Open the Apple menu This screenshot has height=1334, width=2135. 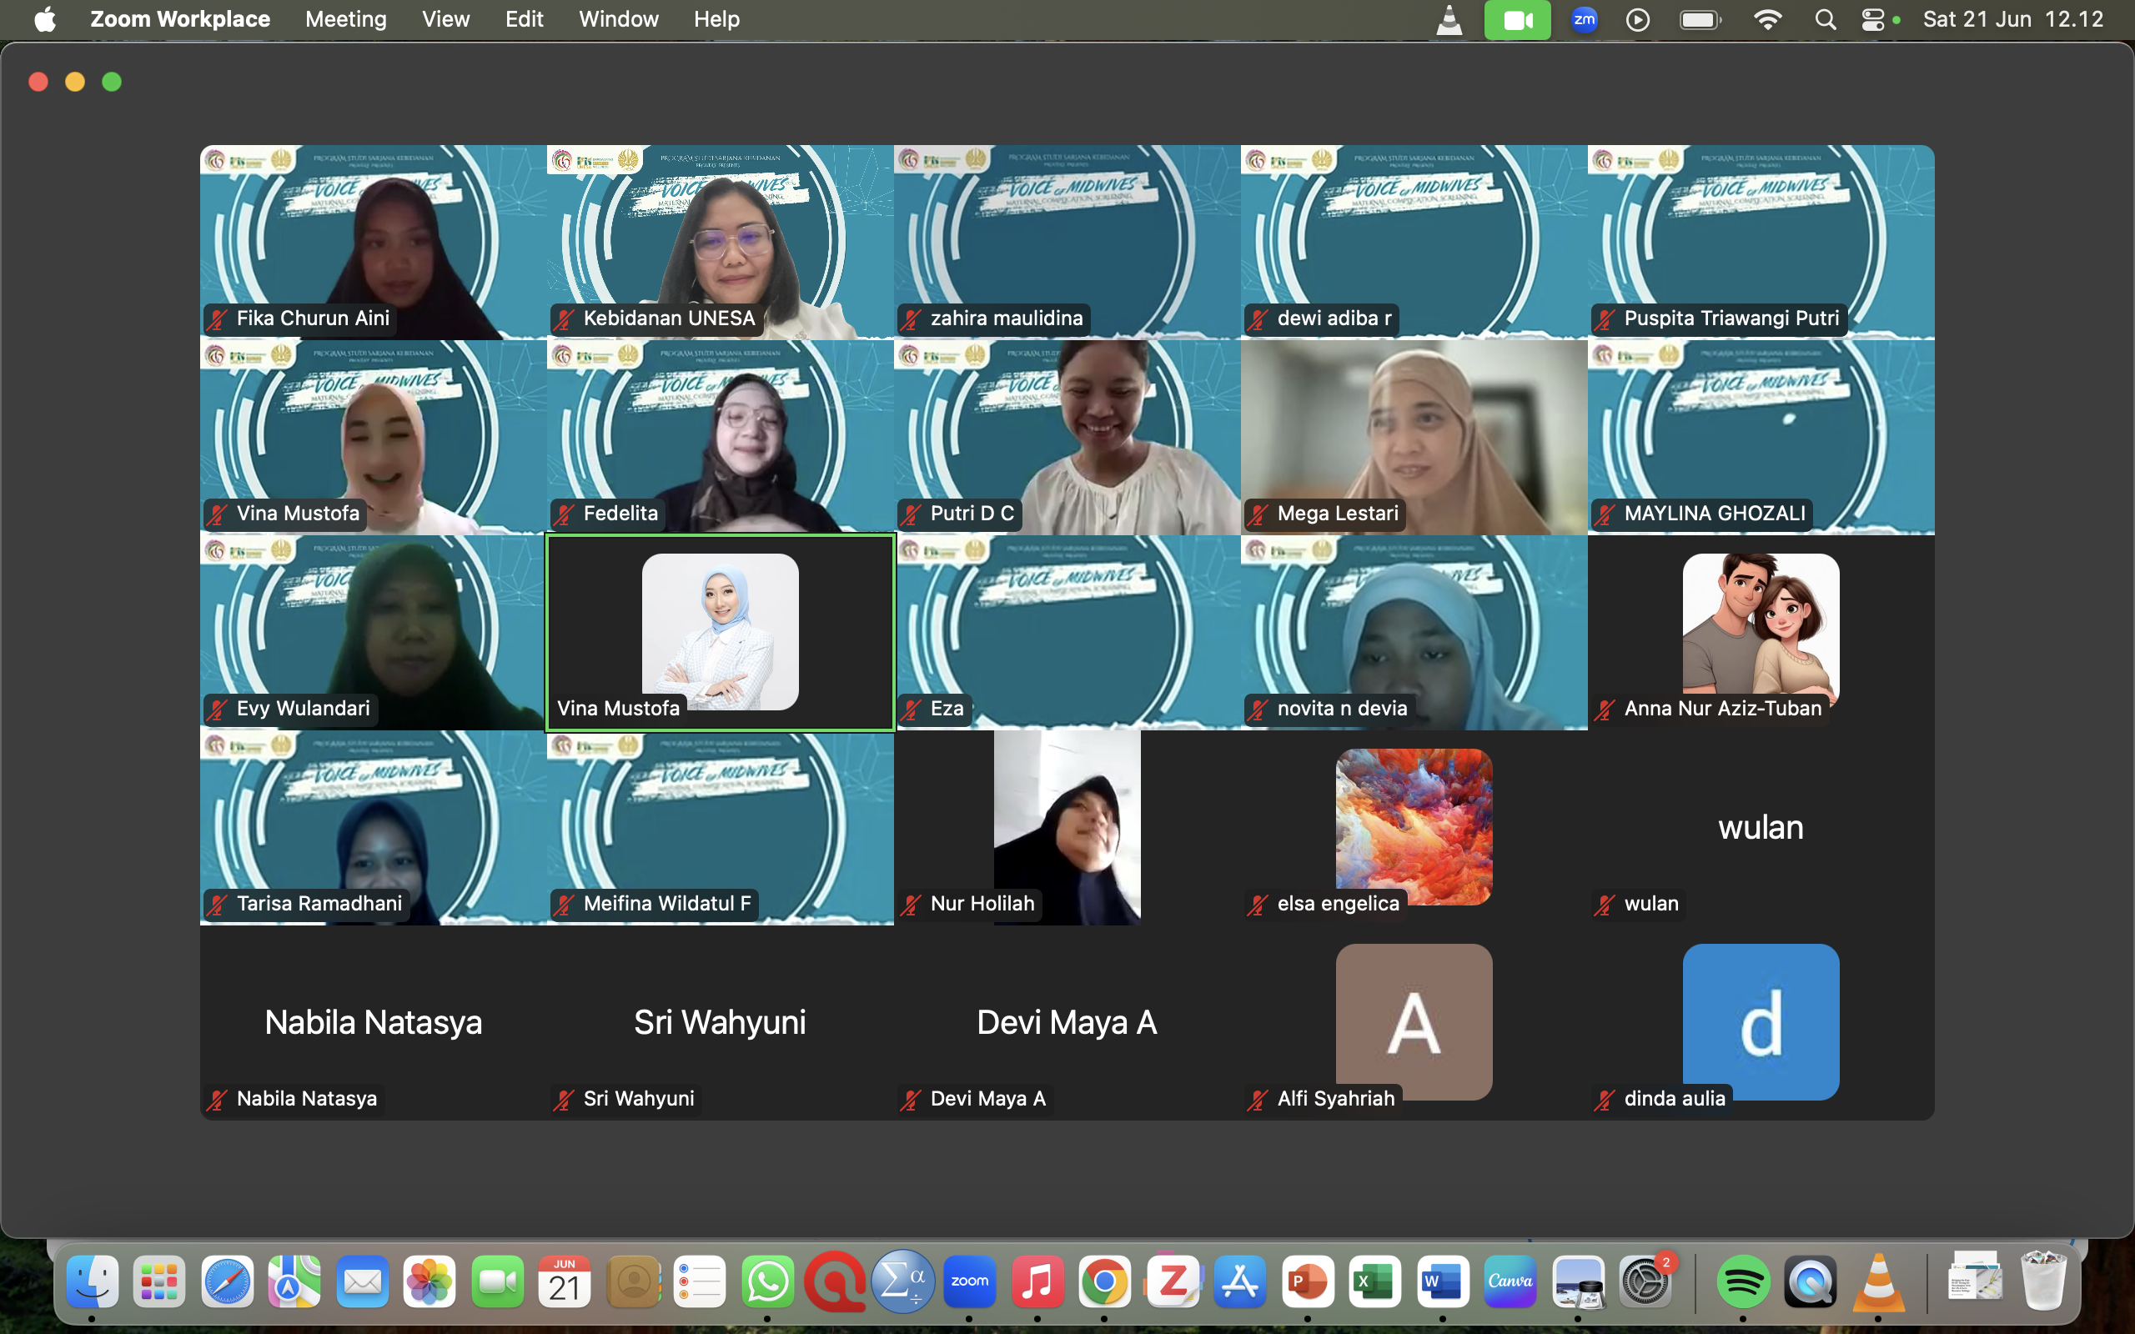pyautogui.click(x=45, y=19)
